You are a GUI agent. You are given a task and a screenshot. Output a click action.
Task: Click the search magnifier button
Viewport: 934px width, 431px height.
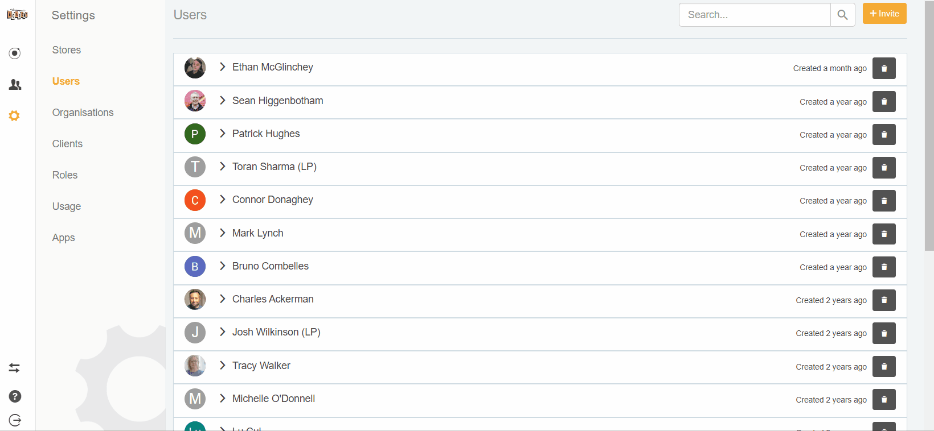click(x=842, y=15)
